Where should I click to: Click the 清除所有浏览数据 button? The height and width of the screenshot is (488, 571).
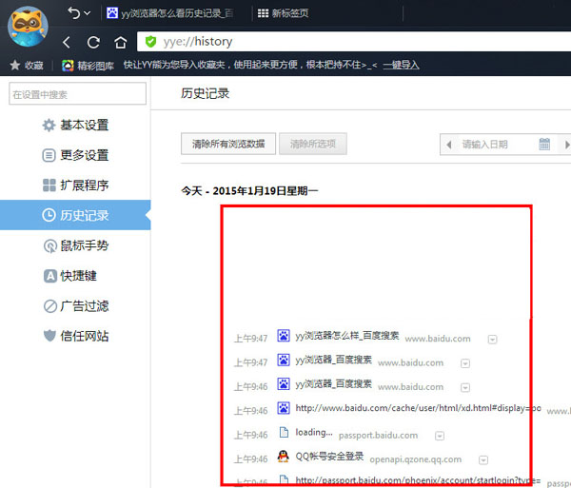tap(228, 145)
